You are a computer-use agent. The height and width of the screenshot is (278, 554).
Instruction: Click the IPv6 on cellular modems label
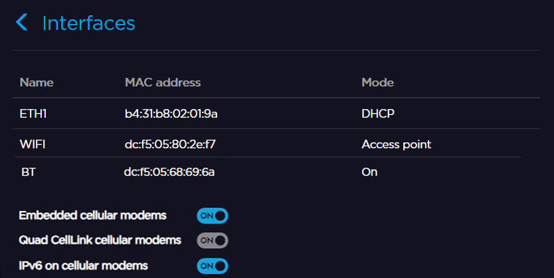click(84, 265)
